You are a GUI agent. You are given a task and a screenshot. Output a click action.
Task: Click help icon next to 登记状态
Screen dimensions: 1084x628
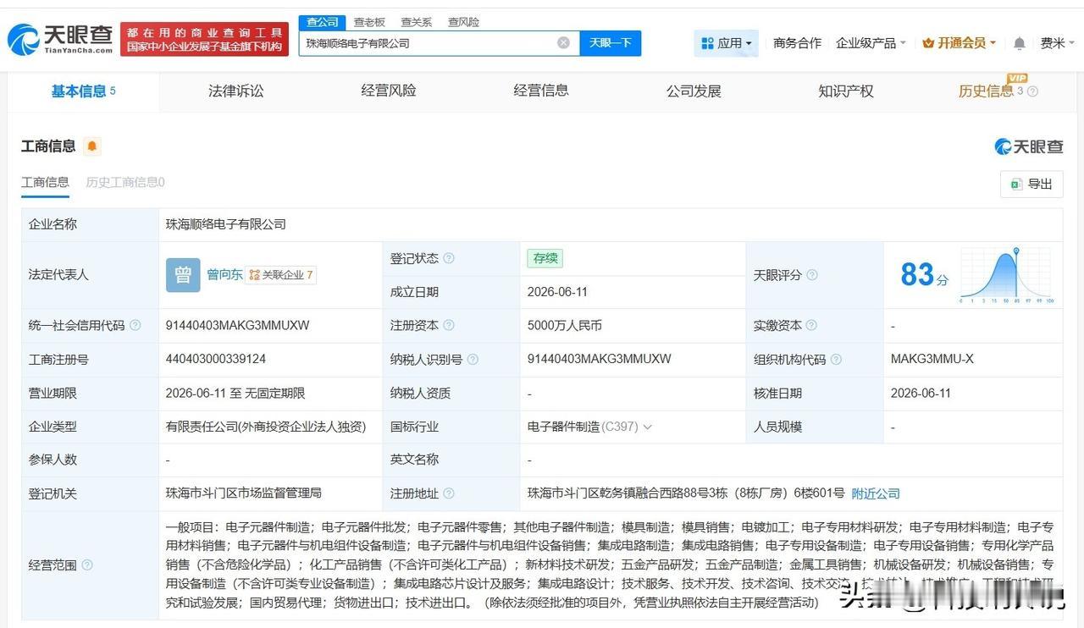point(449,258)
